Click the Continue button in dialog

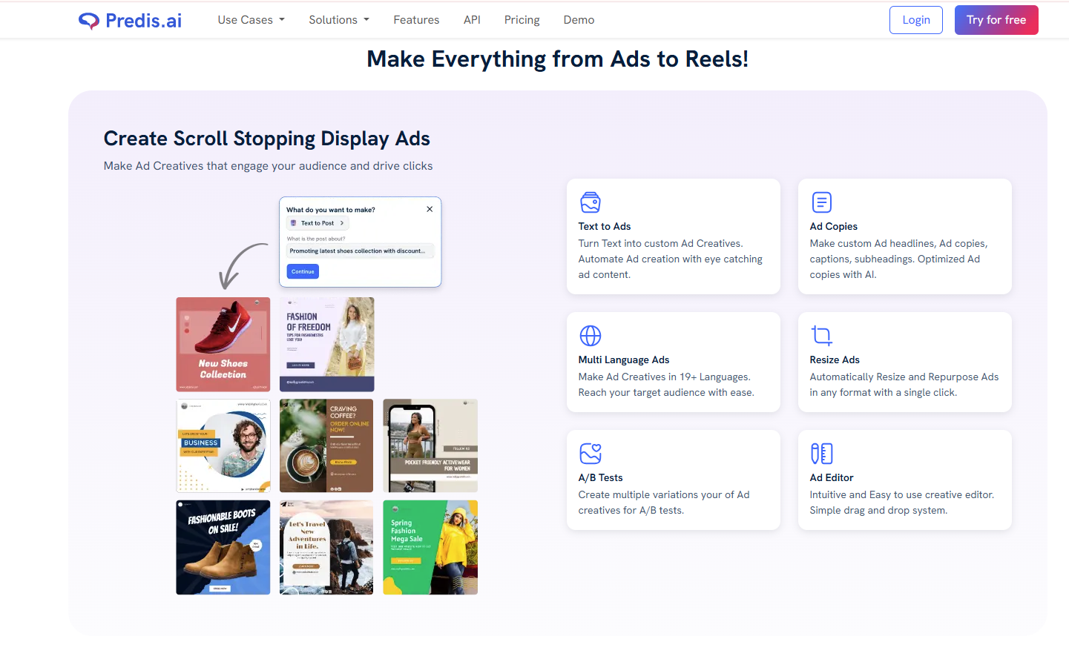303,271
